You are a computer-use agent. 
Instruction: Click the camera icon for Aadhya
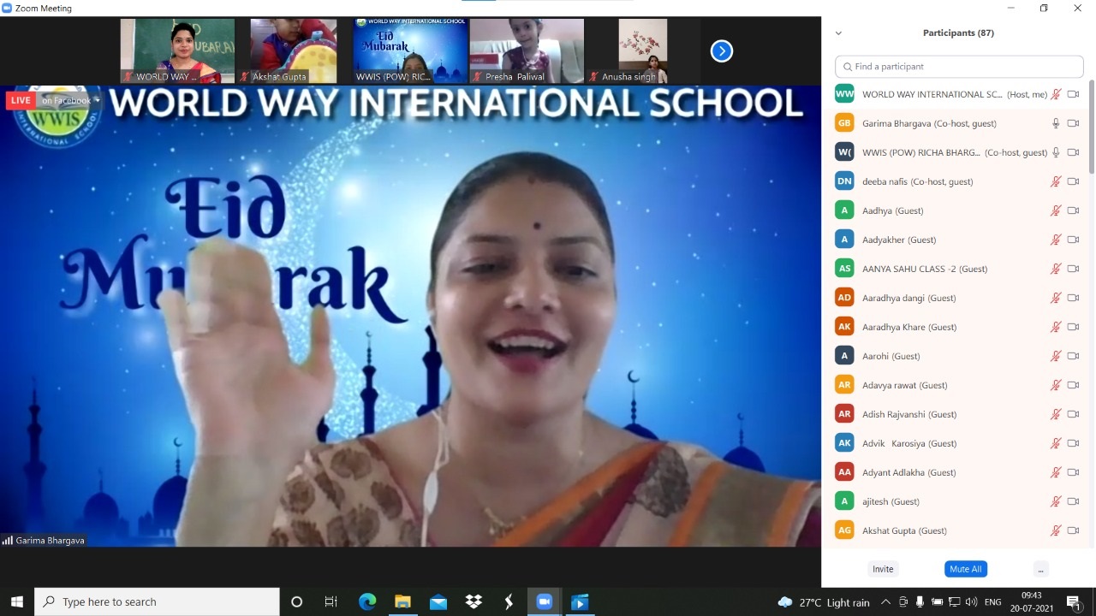(x=1073, y=210)
